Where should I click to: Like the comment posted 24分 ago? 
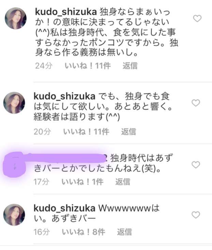pyautogui.click(x=197, y=18)
